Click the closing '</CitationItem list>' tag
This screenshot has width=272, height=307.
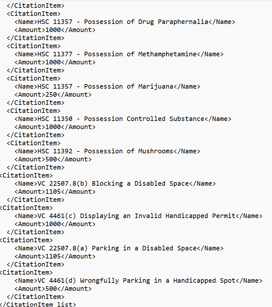point(38,304)
